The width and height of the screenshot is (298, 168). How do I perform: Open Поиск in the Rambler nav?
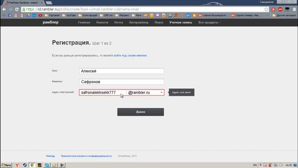coord(159,22)
